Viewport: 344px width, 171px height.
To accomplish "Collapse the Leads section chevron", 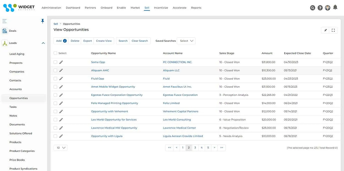I will click(x=43, y=43).
